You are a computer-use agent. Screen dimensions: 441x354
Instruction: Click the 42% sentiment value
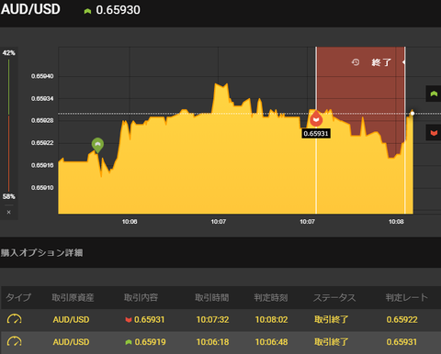tap(8, 53)
